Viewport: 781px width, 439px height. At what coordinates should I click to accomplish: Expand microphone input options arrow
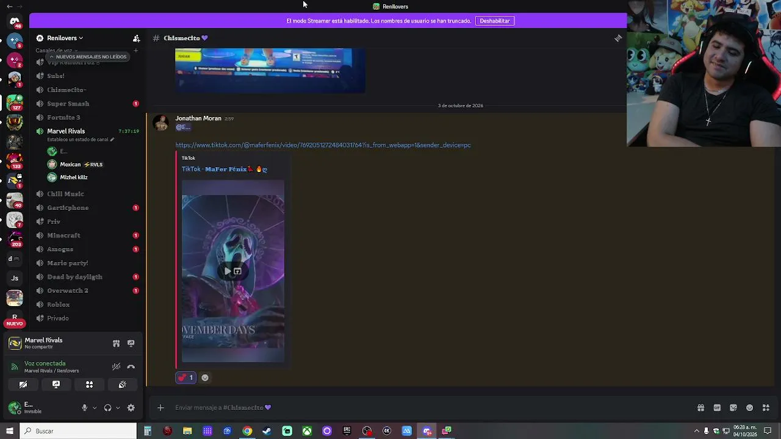pos(95,408)
